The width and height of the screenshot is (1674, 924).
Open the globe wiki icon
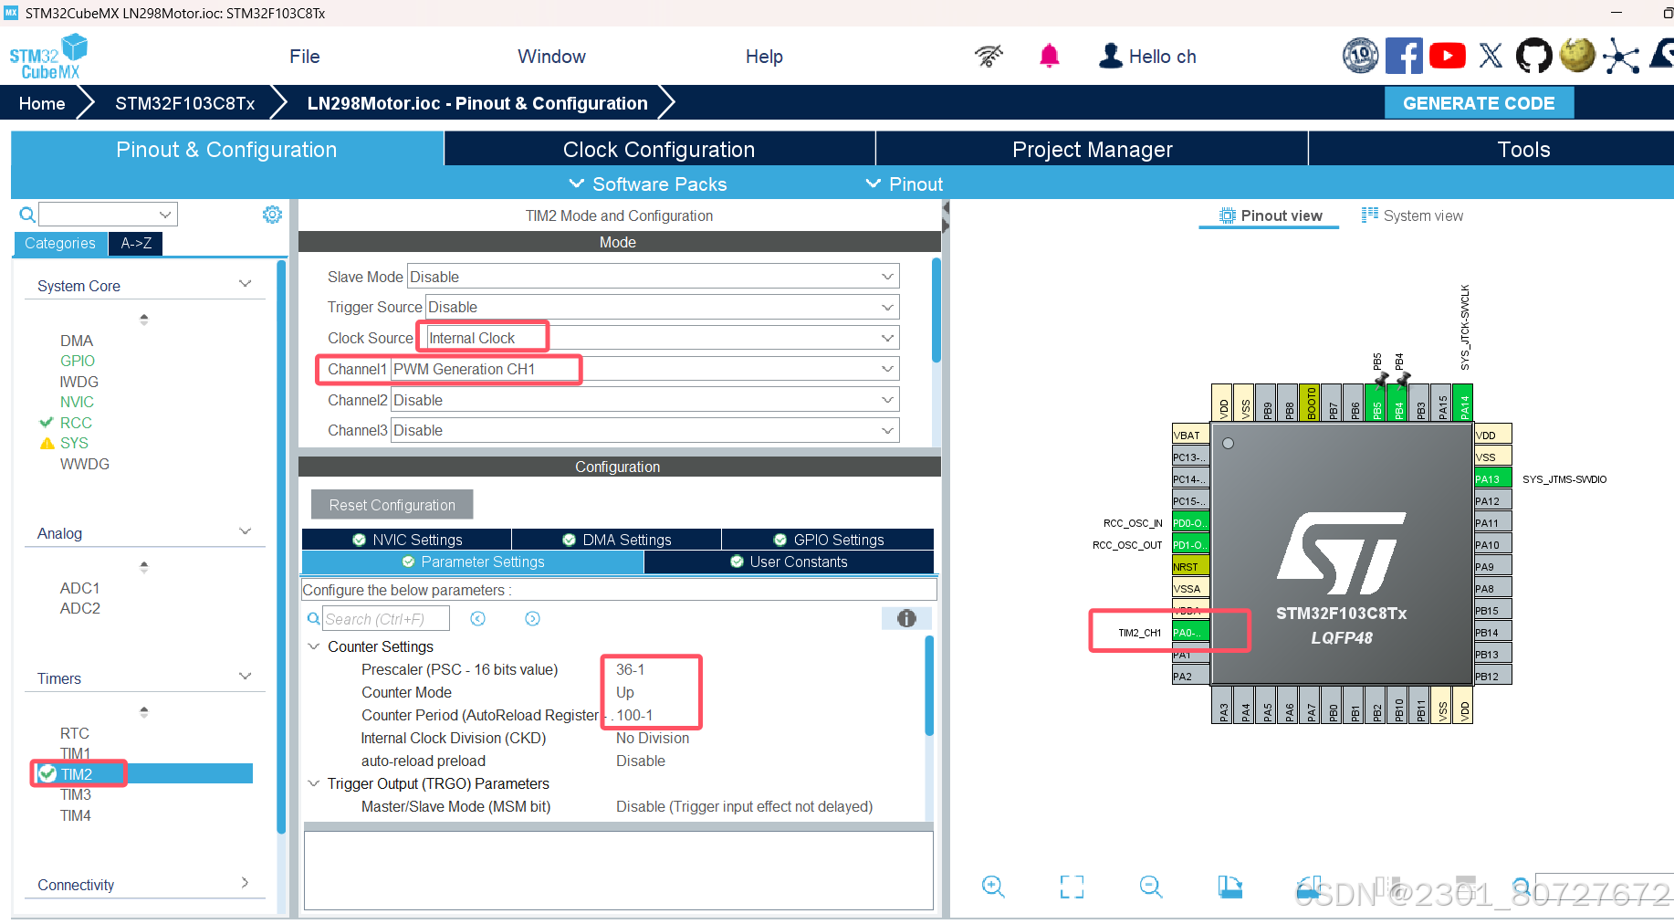coord(1577,56)
